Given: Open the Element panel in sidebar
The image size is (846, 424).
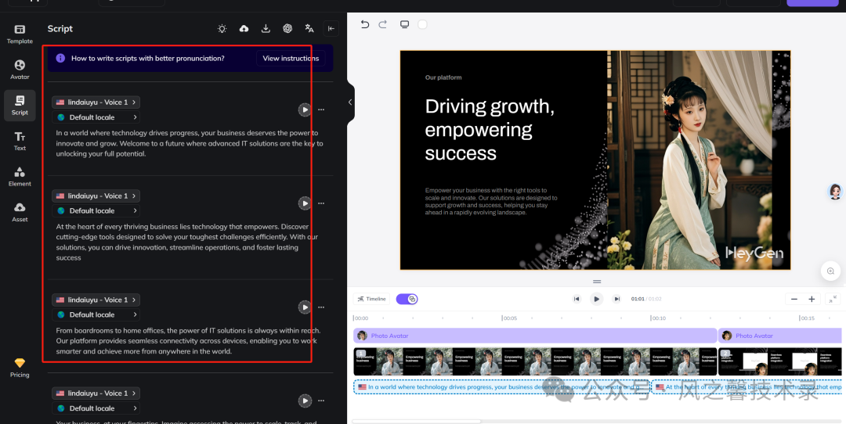Looking at the screenshot, I should [20, 176].
